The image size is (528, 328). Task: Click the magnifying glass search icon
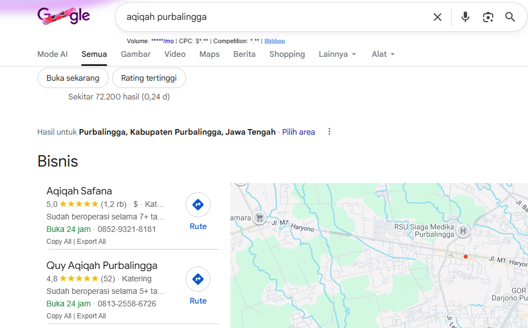click(510, 17)
